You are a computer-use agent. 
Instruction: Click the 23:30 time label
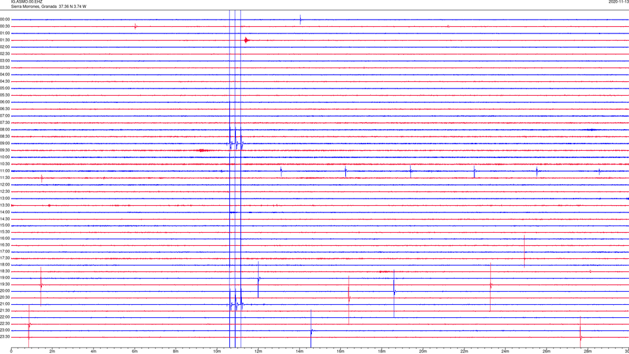[5, 337]
